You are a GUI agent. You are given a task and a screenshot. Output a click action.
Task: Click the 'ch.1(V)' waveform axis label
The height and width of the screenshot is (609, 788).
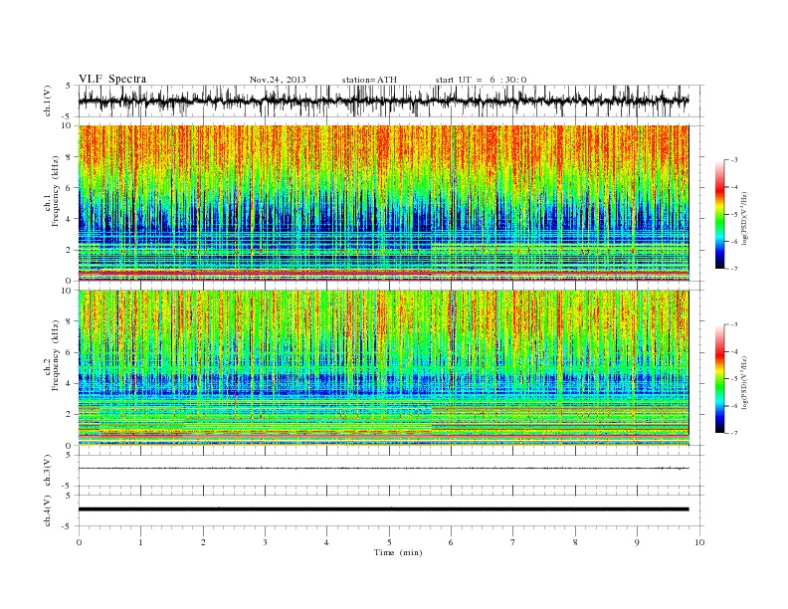click(x=48, y=101)
